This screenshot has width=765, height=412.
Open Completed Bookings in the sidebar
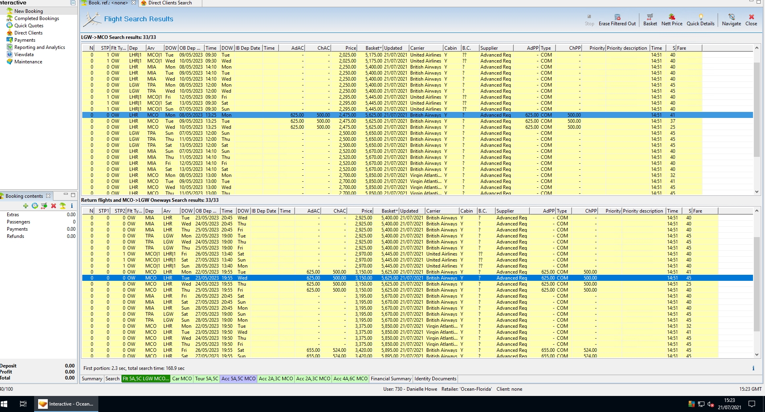37,18
